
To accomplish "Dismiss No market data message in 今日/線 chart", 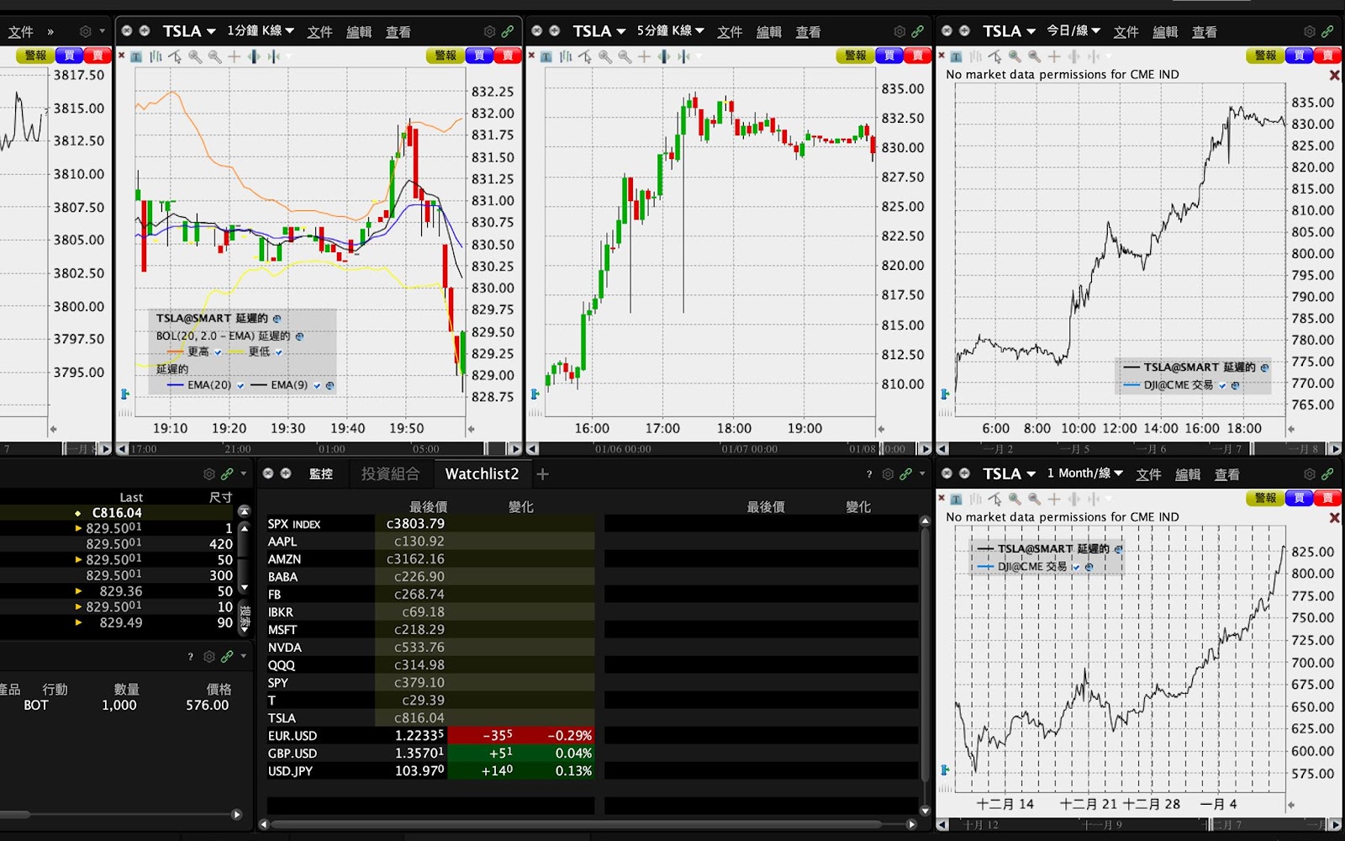I will coord(1334,75).
